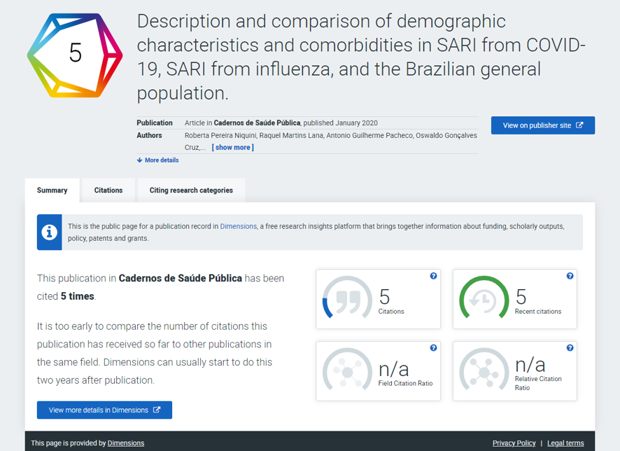Viewport: 620px width, 451px height.
Task: Open help icon on Citations card
Action: [433, 276]
